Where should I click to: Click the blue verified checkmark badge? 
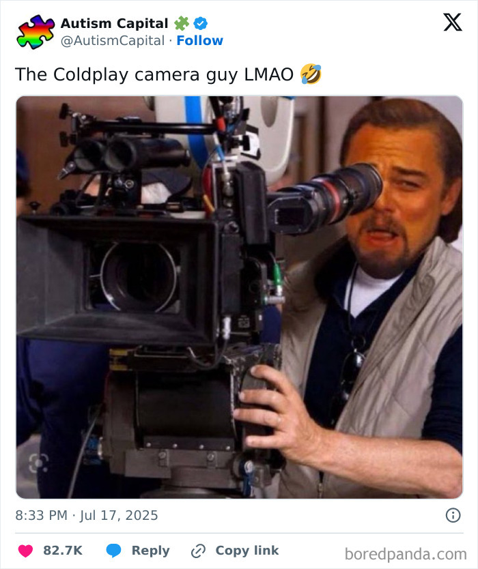[x=201, y=24]
